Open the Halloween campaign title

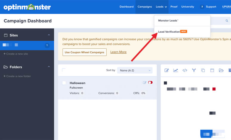[x=77, y=83]
